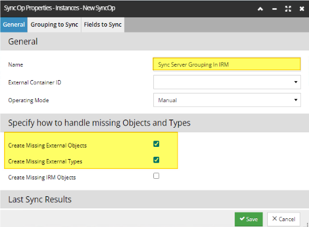The image size is (309, 227).
Task: Uncheck Create Missing External Types
Action: [156, 160]
